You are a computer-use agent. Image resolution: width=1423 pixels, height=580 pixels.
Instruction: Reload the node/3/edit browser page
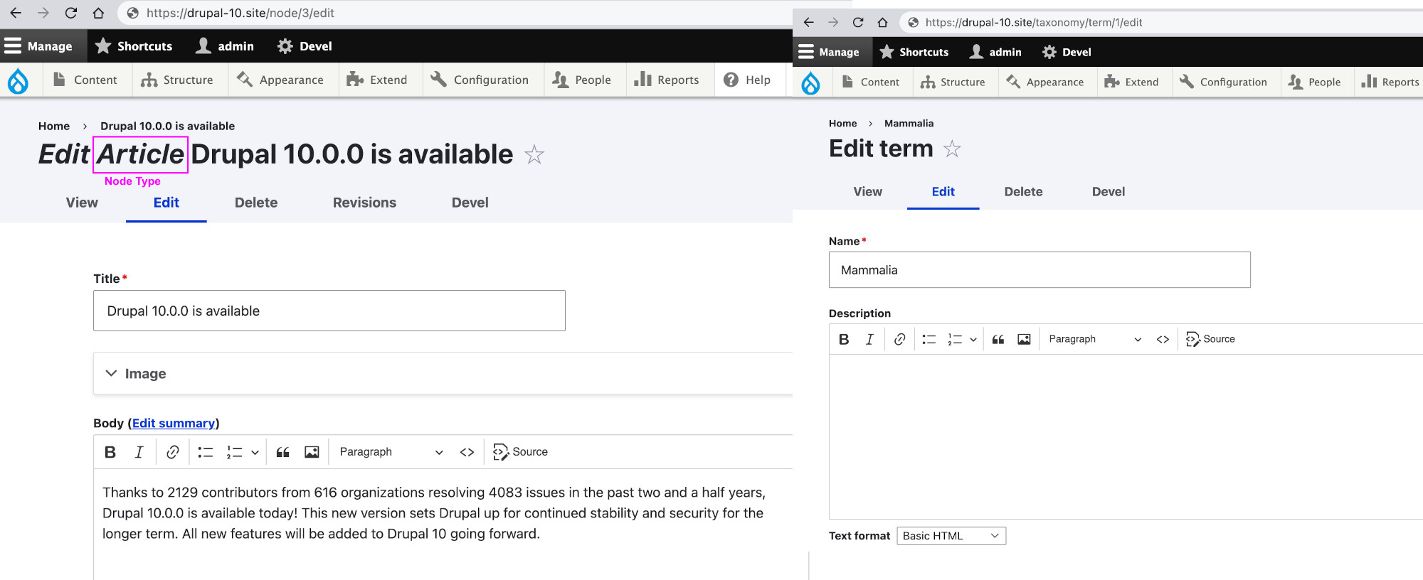[x=70, y=13]
